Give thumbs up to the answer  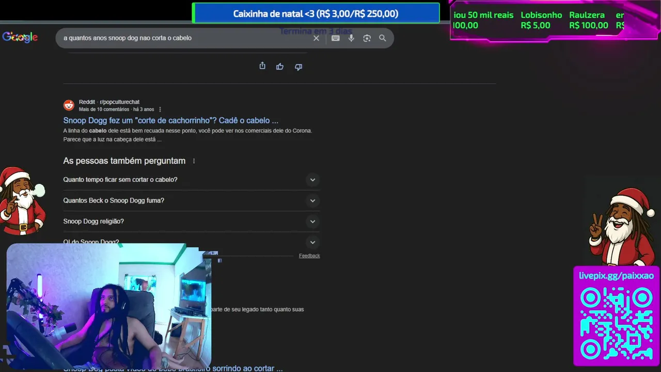280,67
